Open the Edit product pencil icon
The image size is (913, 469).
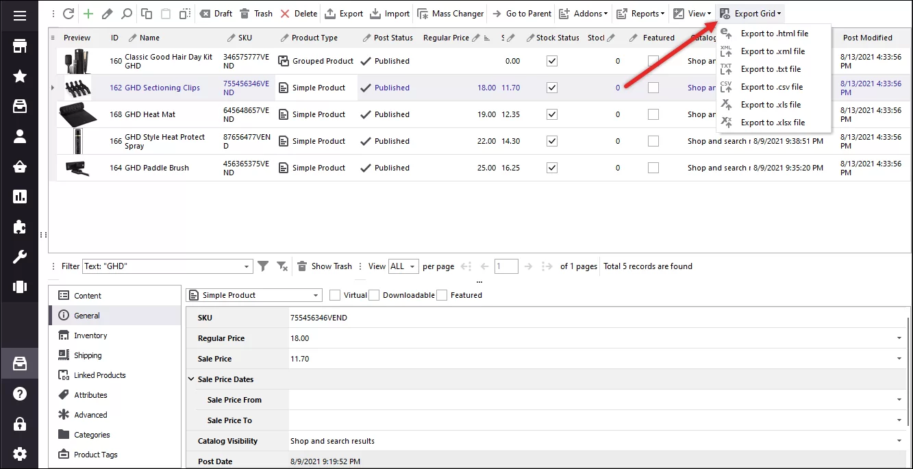(107, 13)
